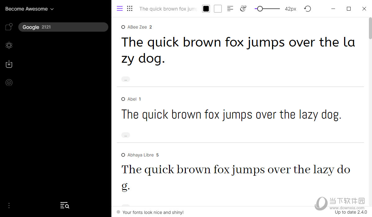Open the broadcast signal sidebar icon

[9, 82]
